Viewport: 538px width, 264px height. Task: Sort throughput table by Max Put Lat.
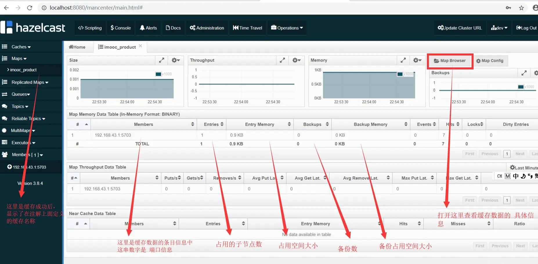pyautogui.click(x=414, y=178)
